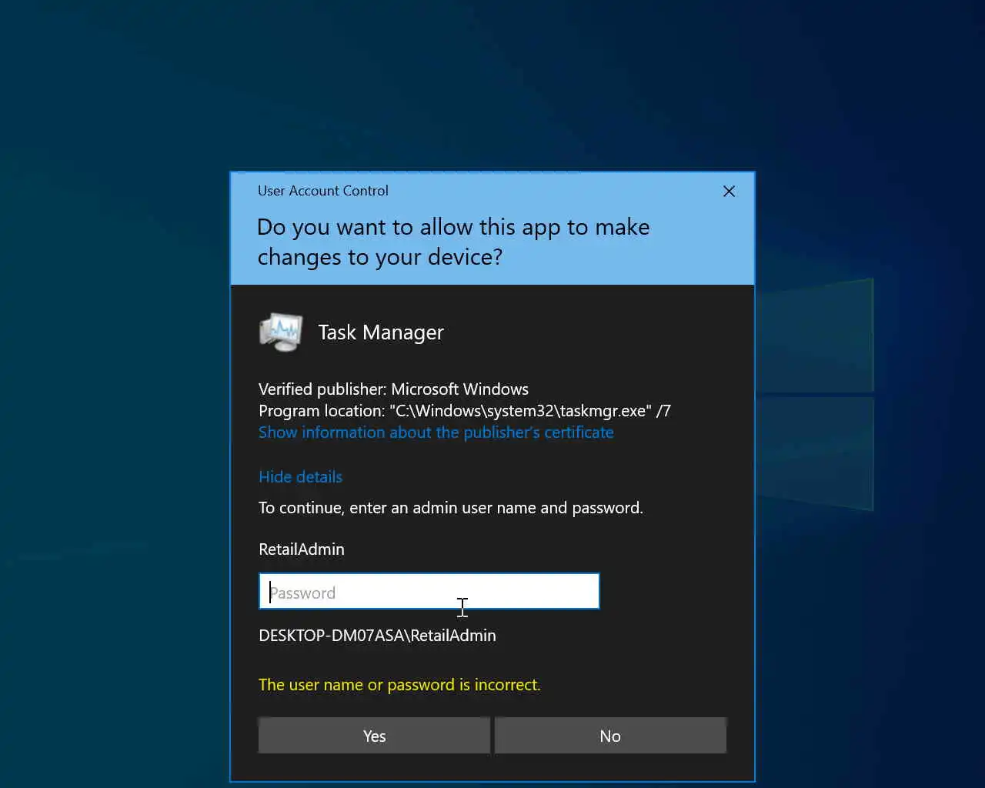Click the 'To continue, enter an admin' prompt
The image size is (985, 788).
pyautogui.click(x=451, y=508)
